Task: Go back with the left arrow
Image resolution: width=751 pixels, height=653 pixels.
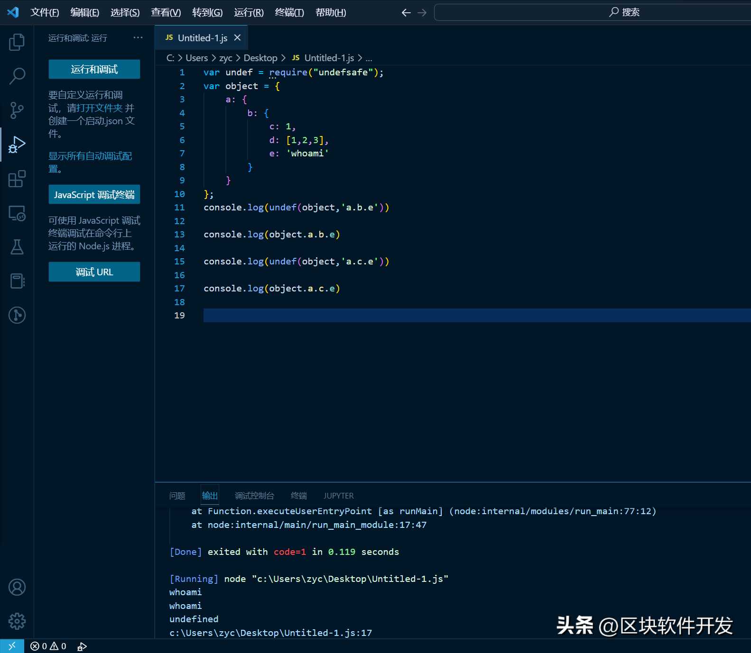Action: (406, 13)
